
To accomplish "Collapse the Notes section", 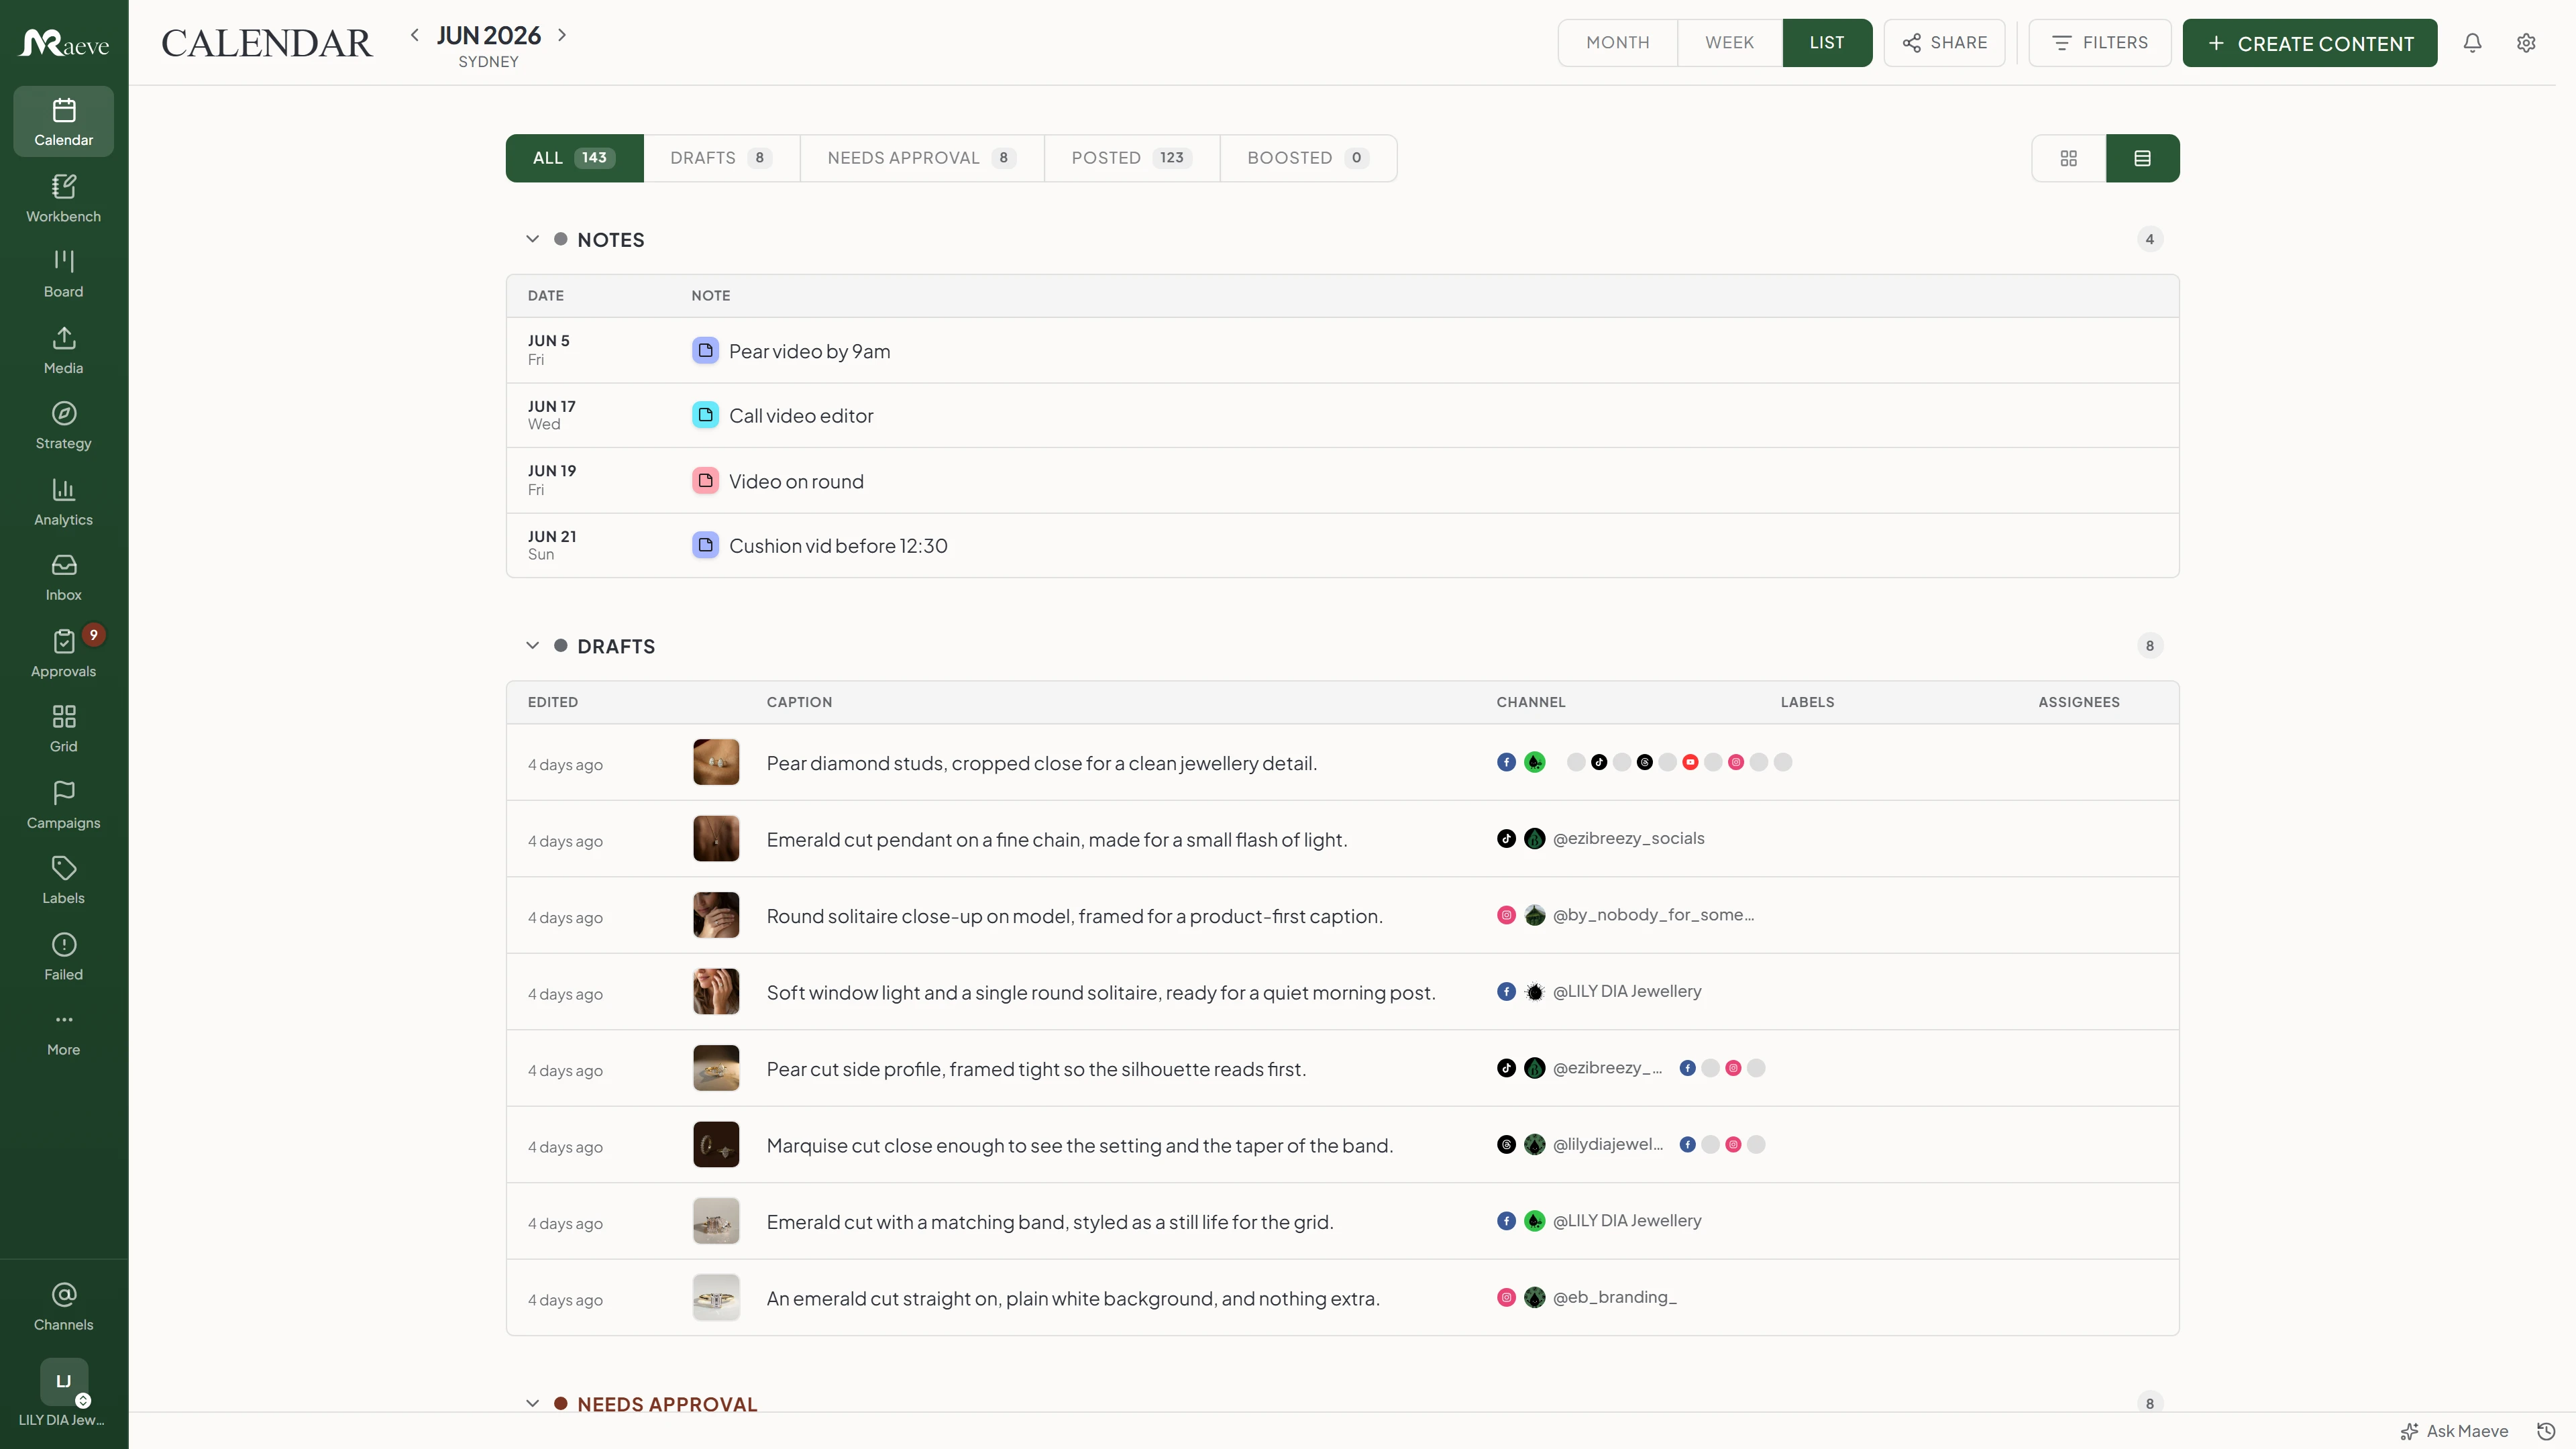I will [x=532, y=239].
